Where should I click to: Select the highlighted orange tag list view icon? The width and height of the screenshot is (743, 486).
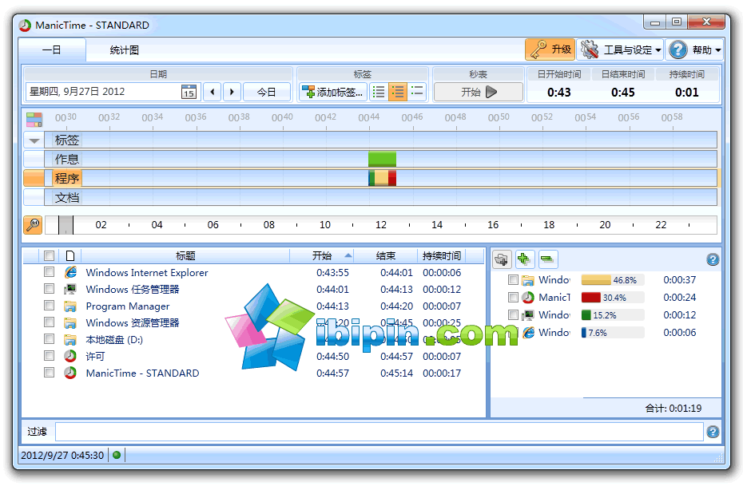click(398, 92)
